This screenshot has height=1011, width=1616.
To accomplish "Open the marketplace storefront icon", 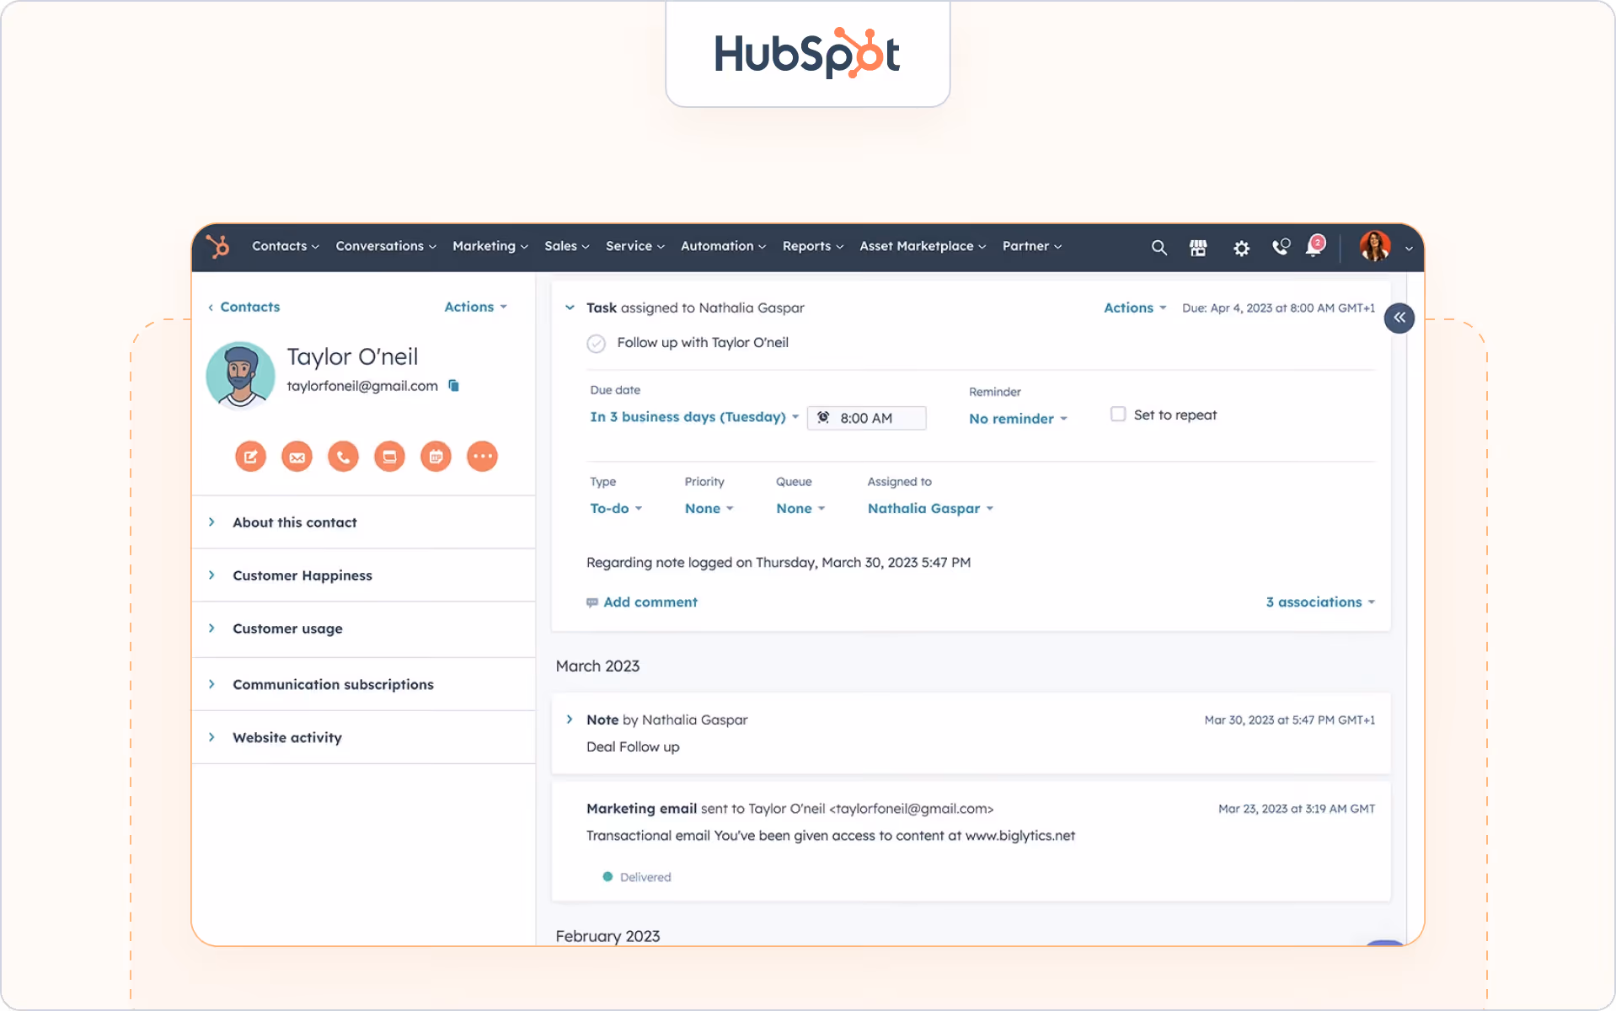I will pos(1198,248).
